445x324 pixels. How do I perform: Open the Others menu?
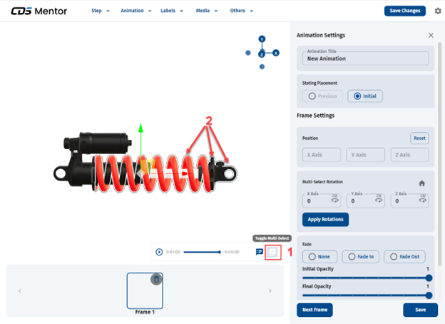pyautogui.click(x=241, y=11)
